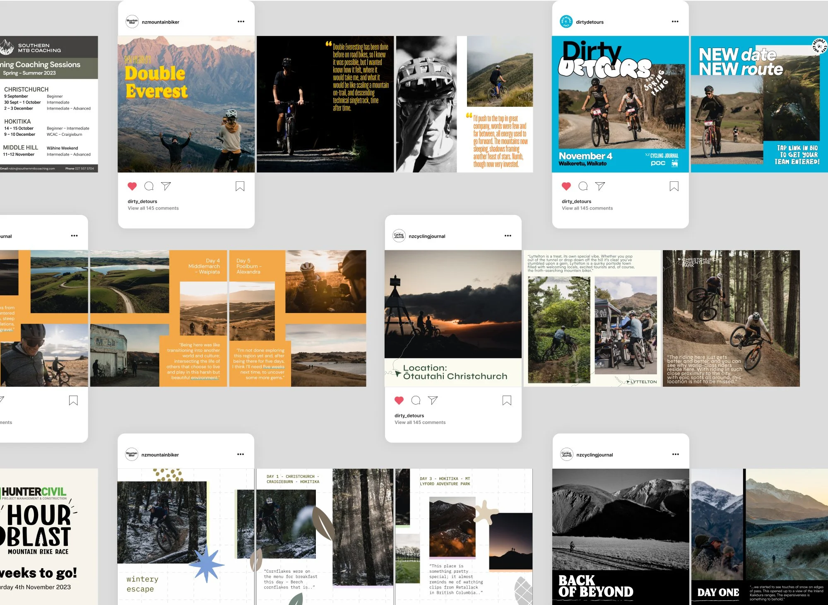Screen dimensions: 828x605
Task: Open comments on the Double Everest post
Action: [149, 186]
